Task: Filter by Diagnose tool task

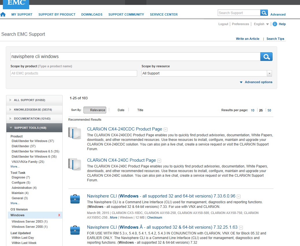Action: (21, 178)
